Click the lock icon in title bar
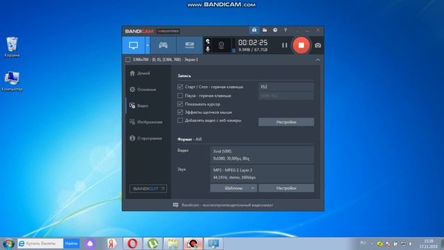The width and height of the screenshot is (444, 250). [254, 30]
